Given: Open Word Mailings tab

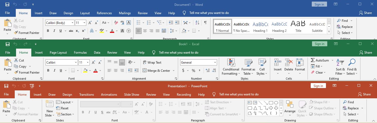Looking at the screenshot, I should (x=125, y=13).
